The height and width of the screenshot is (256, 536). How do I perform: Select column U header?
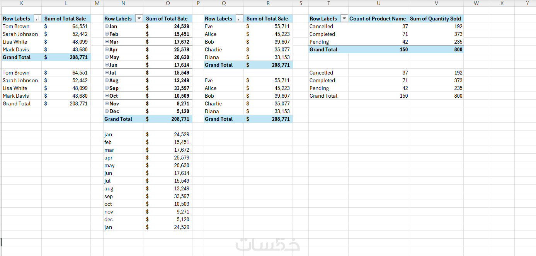coord(379,3)
